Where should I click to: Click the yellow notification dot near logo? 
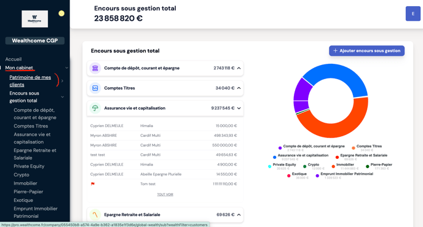(x=61, y=13)
